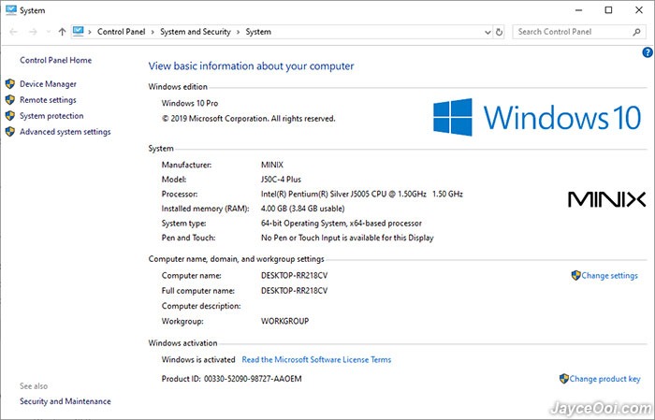Image resolution: width=655 pixels, height=420 pixels.
Task: Expand the chevron after Control Panel breadcrumb
Action: point(153,32)
